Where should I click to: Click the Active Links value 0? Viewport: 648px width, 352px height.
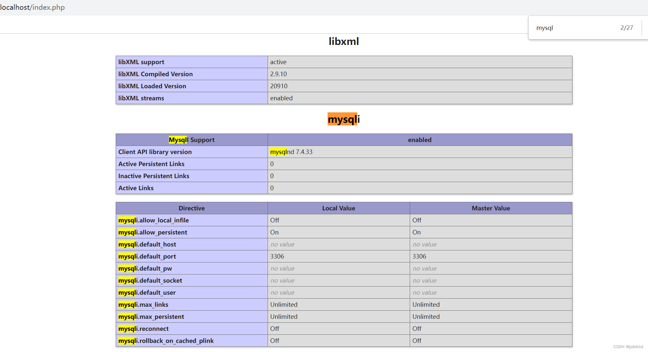click(x=272, y=188)
